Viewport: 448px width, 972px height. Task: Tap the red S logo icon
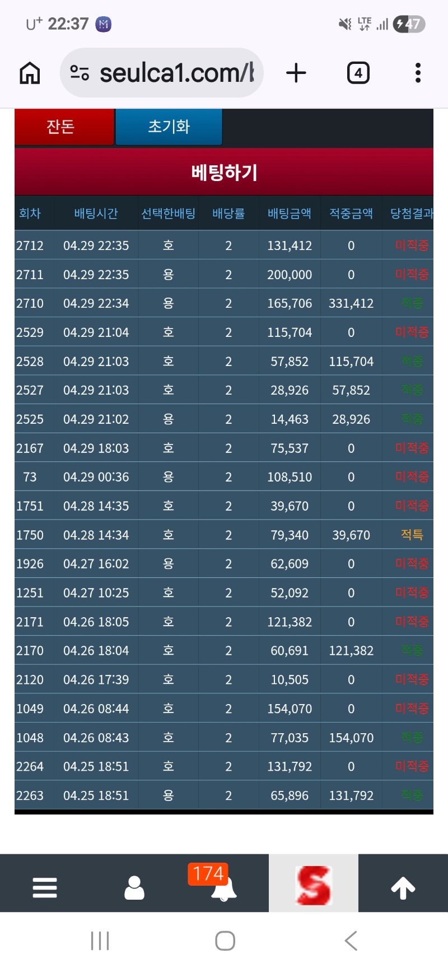click(314, 885)
